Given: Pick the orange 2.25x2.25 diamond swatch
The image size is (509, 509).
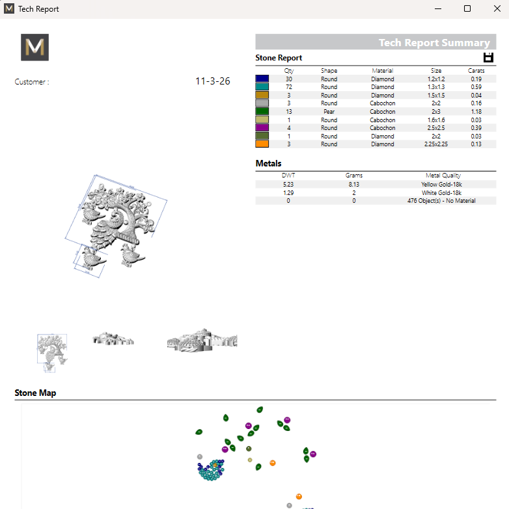Looking at the screenshot, I should (x=262, y=144).
